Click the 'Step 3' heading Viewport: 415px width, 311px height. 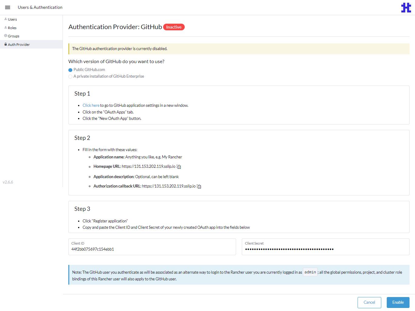point(82,209)
